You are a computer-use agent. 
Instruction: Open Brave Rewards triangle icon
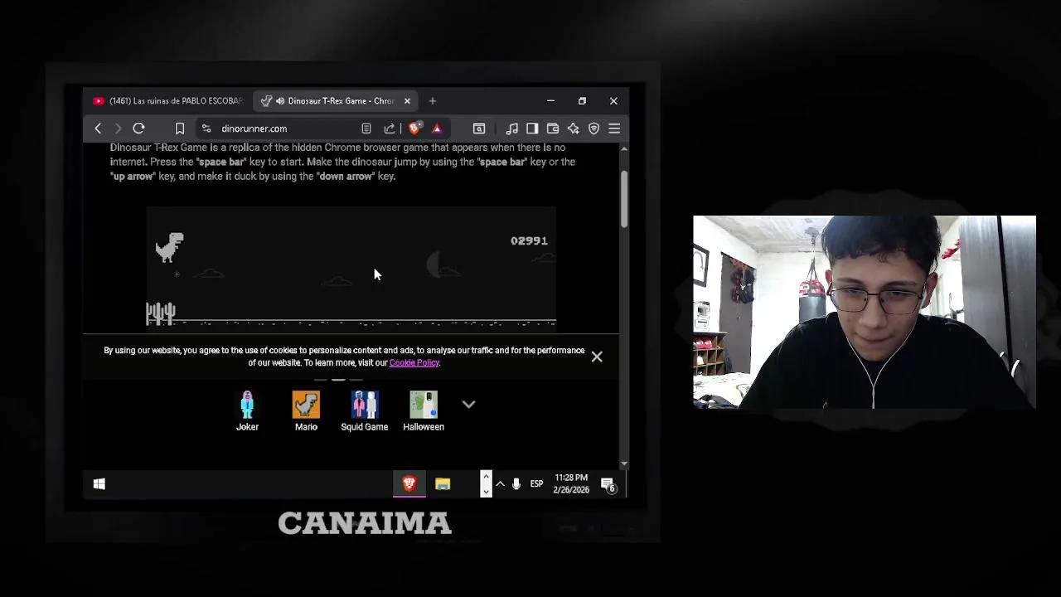coord(437,129)
